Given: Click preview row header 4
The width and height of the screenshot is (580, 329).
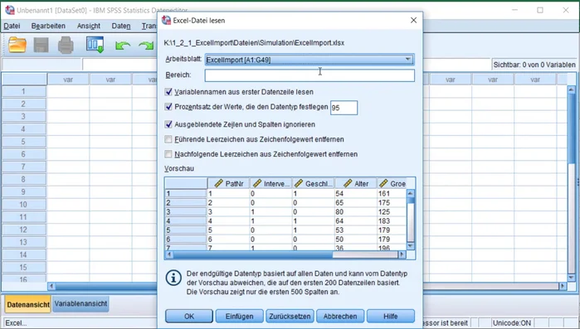Looking at the screenshot, I should coord(186,220).
